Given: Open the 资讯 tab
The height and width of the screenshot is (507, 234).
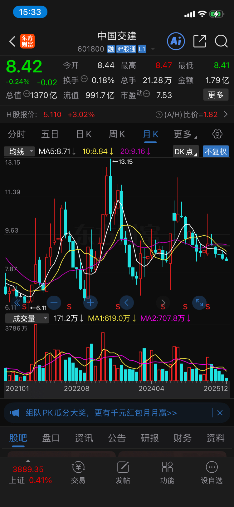Looking at the screenshot, I should pyautogui.click(x=84, y=438).
